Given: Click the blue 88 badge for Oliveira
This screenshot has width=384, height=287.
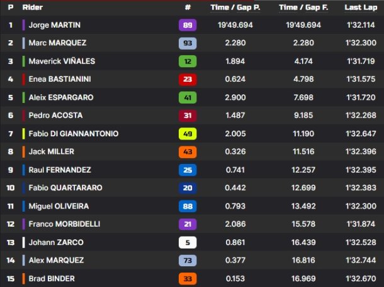Looking at the screenshot, I should (x=188, y=207).
